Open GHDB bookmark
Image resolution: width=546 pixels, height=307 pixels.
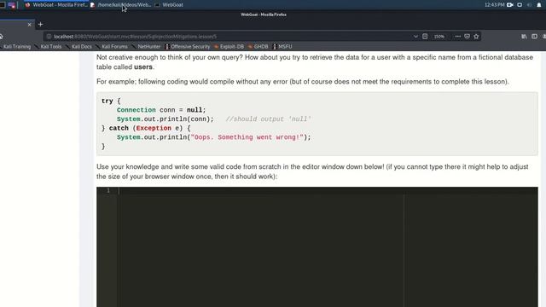coord(258,46)
